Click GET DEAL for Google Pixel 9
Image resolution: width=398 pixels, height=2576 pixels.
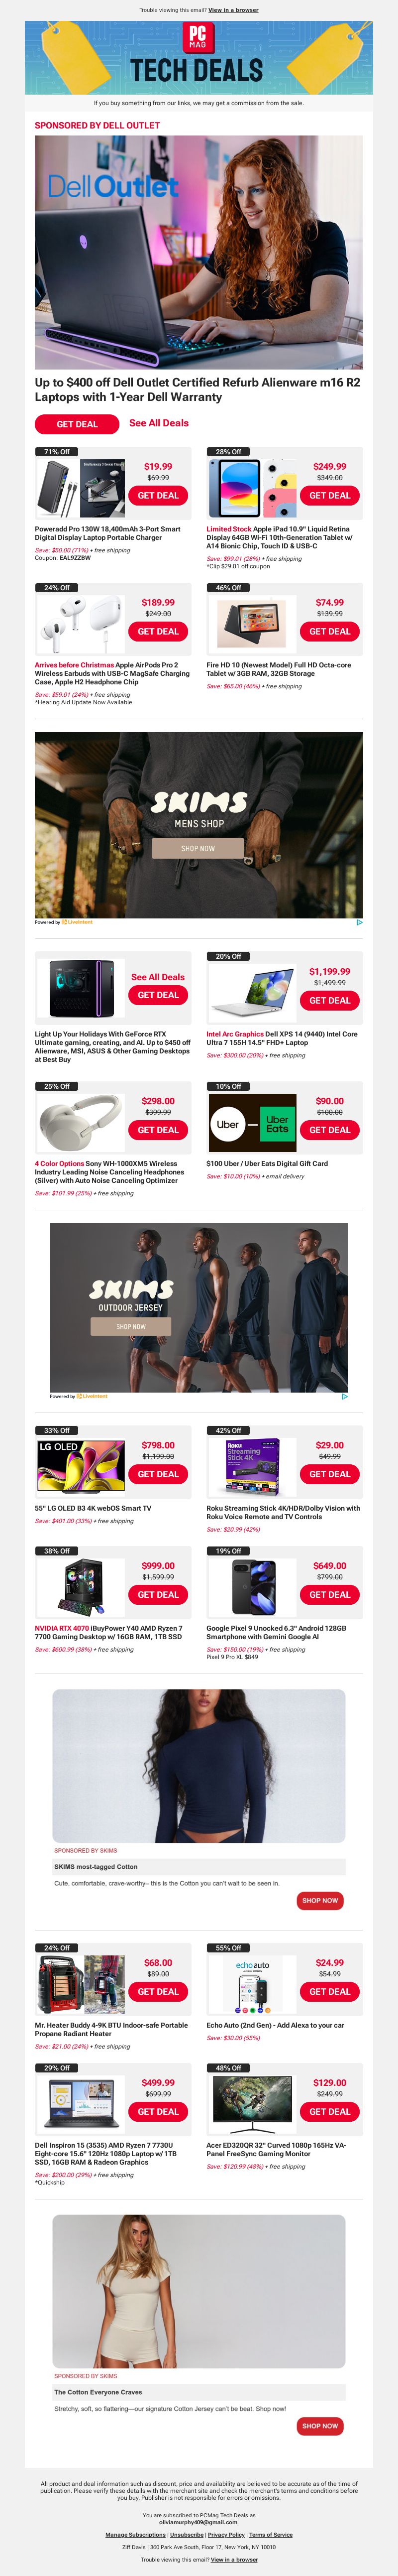point(330,1595)
